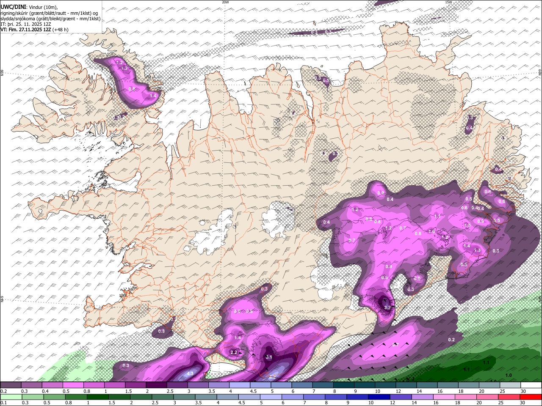Click the 20W longitude label at the top edge
The height and width of the screenshot is (406, 542).
tap(225, 2)
